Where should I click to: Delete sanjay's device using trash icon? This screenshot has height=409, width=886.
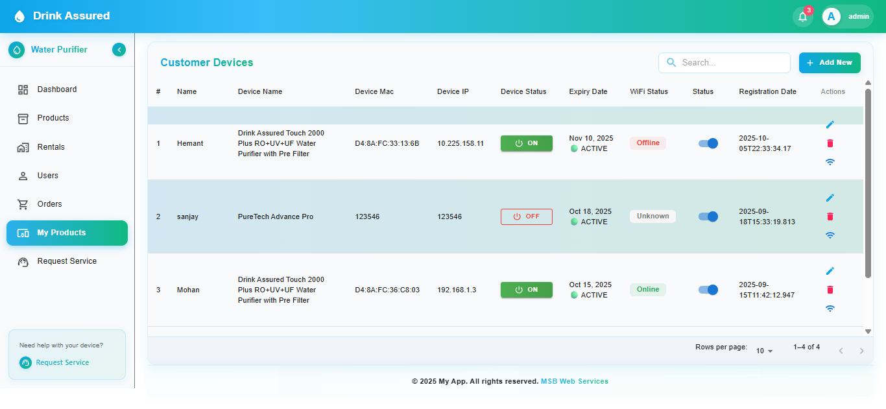tap(830, 216)
